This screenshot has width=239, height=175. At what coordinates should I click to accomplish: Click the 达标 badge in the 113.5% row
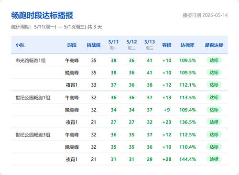pos(214,97)
